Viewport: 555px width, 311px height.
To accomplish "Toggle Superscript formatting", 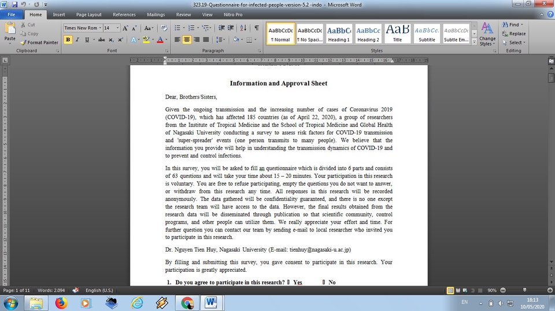I will point(120,40).
